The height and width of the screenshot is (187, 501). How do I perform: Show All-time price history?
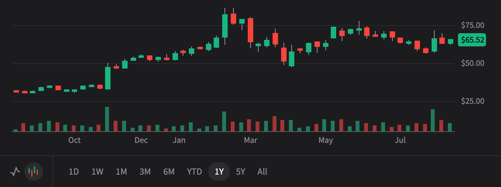click(262, 172)
